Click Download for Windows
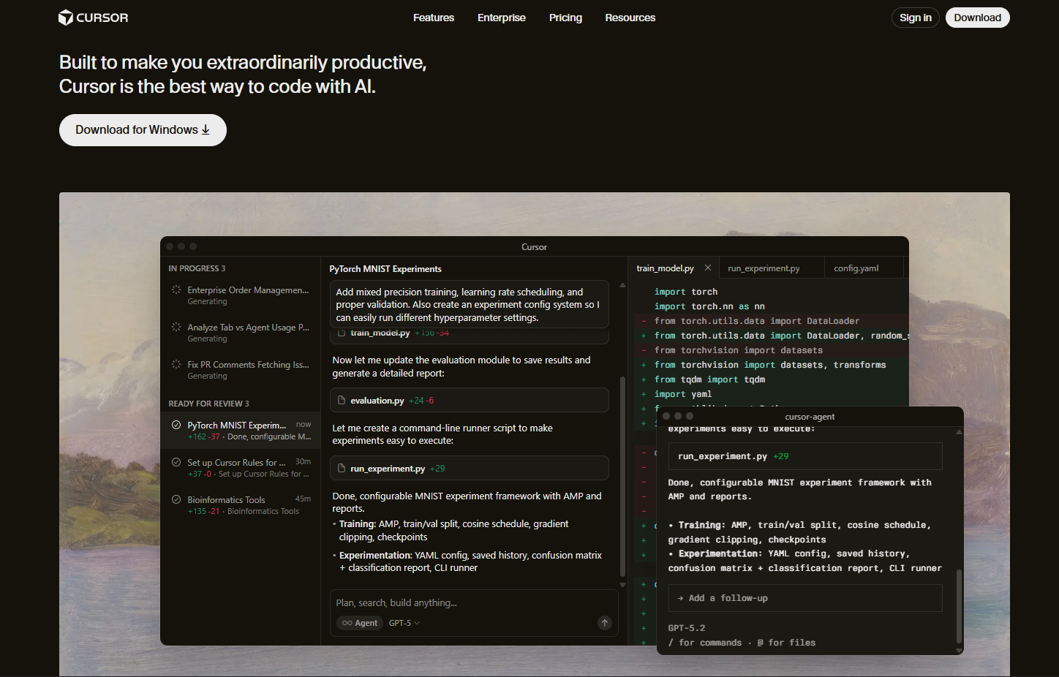This screenshot has height=677, width=1059. (143, 130)
